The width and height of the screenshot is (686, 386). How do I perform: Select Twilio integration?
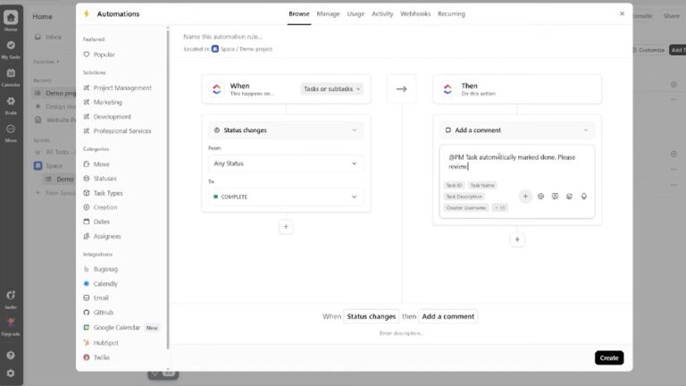pos(96,357)
